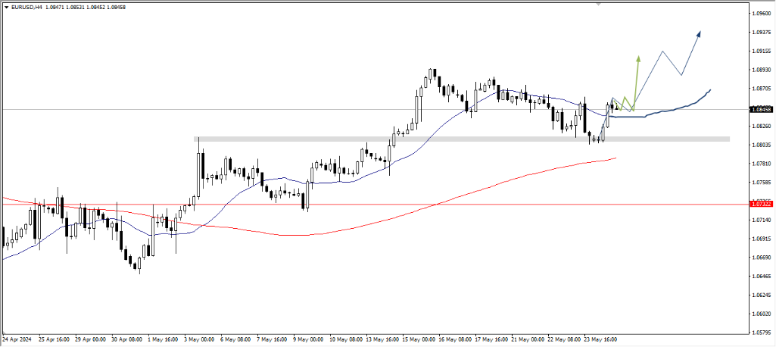Image resolution: width=776 pixels, height=347 pixels.
Task: Click the red level price label 1.07322
Action: point(762,204)
